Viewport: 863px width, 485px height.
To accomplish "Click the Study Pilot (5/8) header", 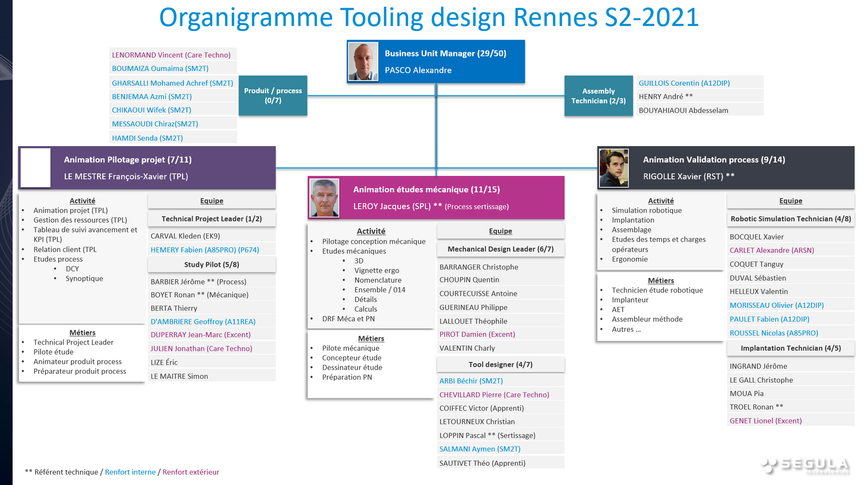I will coord(211,265).
